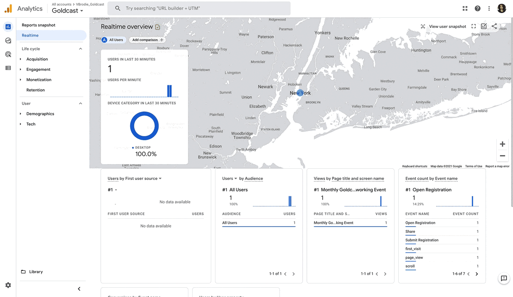This screenshot has width=513, height=297.
Task: Go to next page of Event count card
Action: coord(477,274)
